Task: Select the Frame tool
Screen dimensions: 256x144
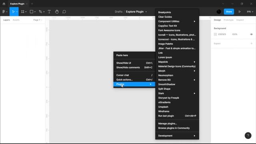Action: tap(22, 12)
